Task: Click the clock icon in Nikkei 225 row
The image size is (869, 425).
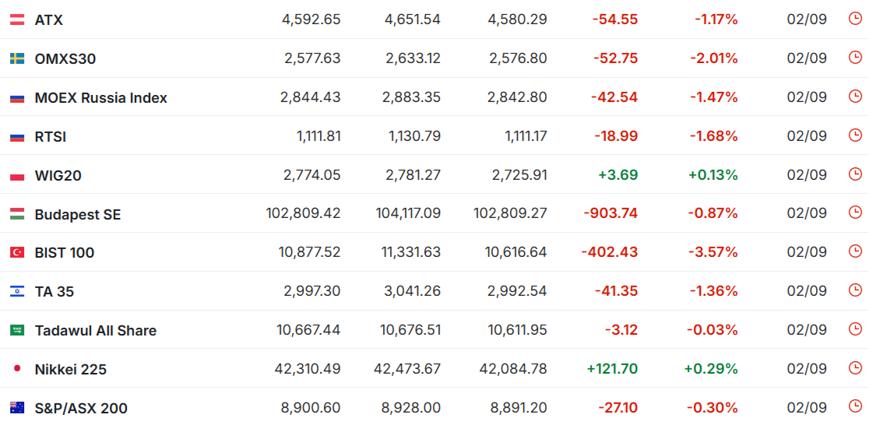Action: click(855, 368)
